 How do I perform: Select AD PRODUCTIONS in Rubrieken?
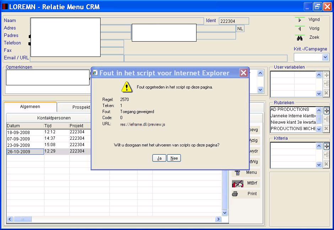tap(293, 109)
